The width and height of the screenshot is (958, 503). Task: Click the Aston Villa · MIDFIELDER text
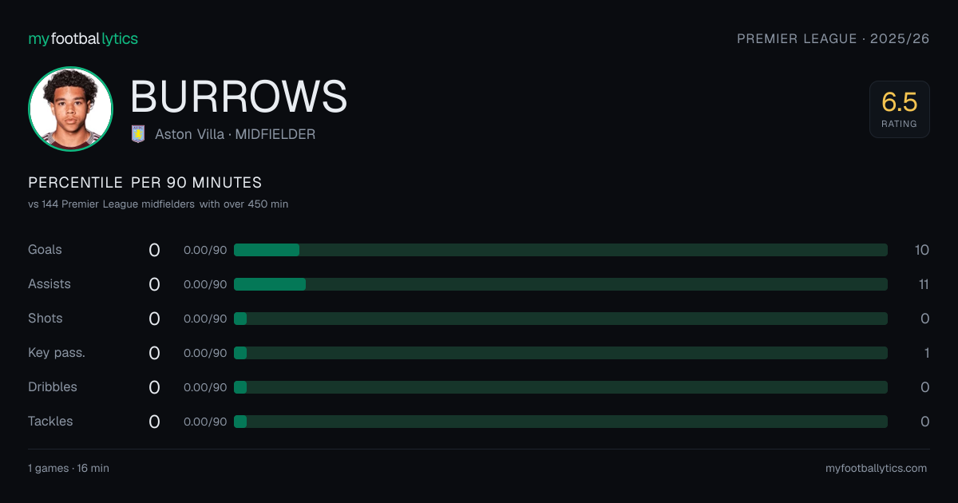pyautogui.click(x=235, y=134)
